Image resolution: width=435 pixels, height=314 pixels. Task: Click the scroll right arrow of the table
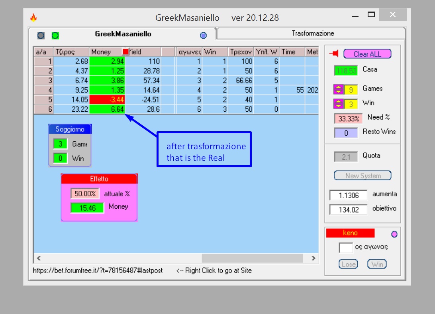point(314,258)
